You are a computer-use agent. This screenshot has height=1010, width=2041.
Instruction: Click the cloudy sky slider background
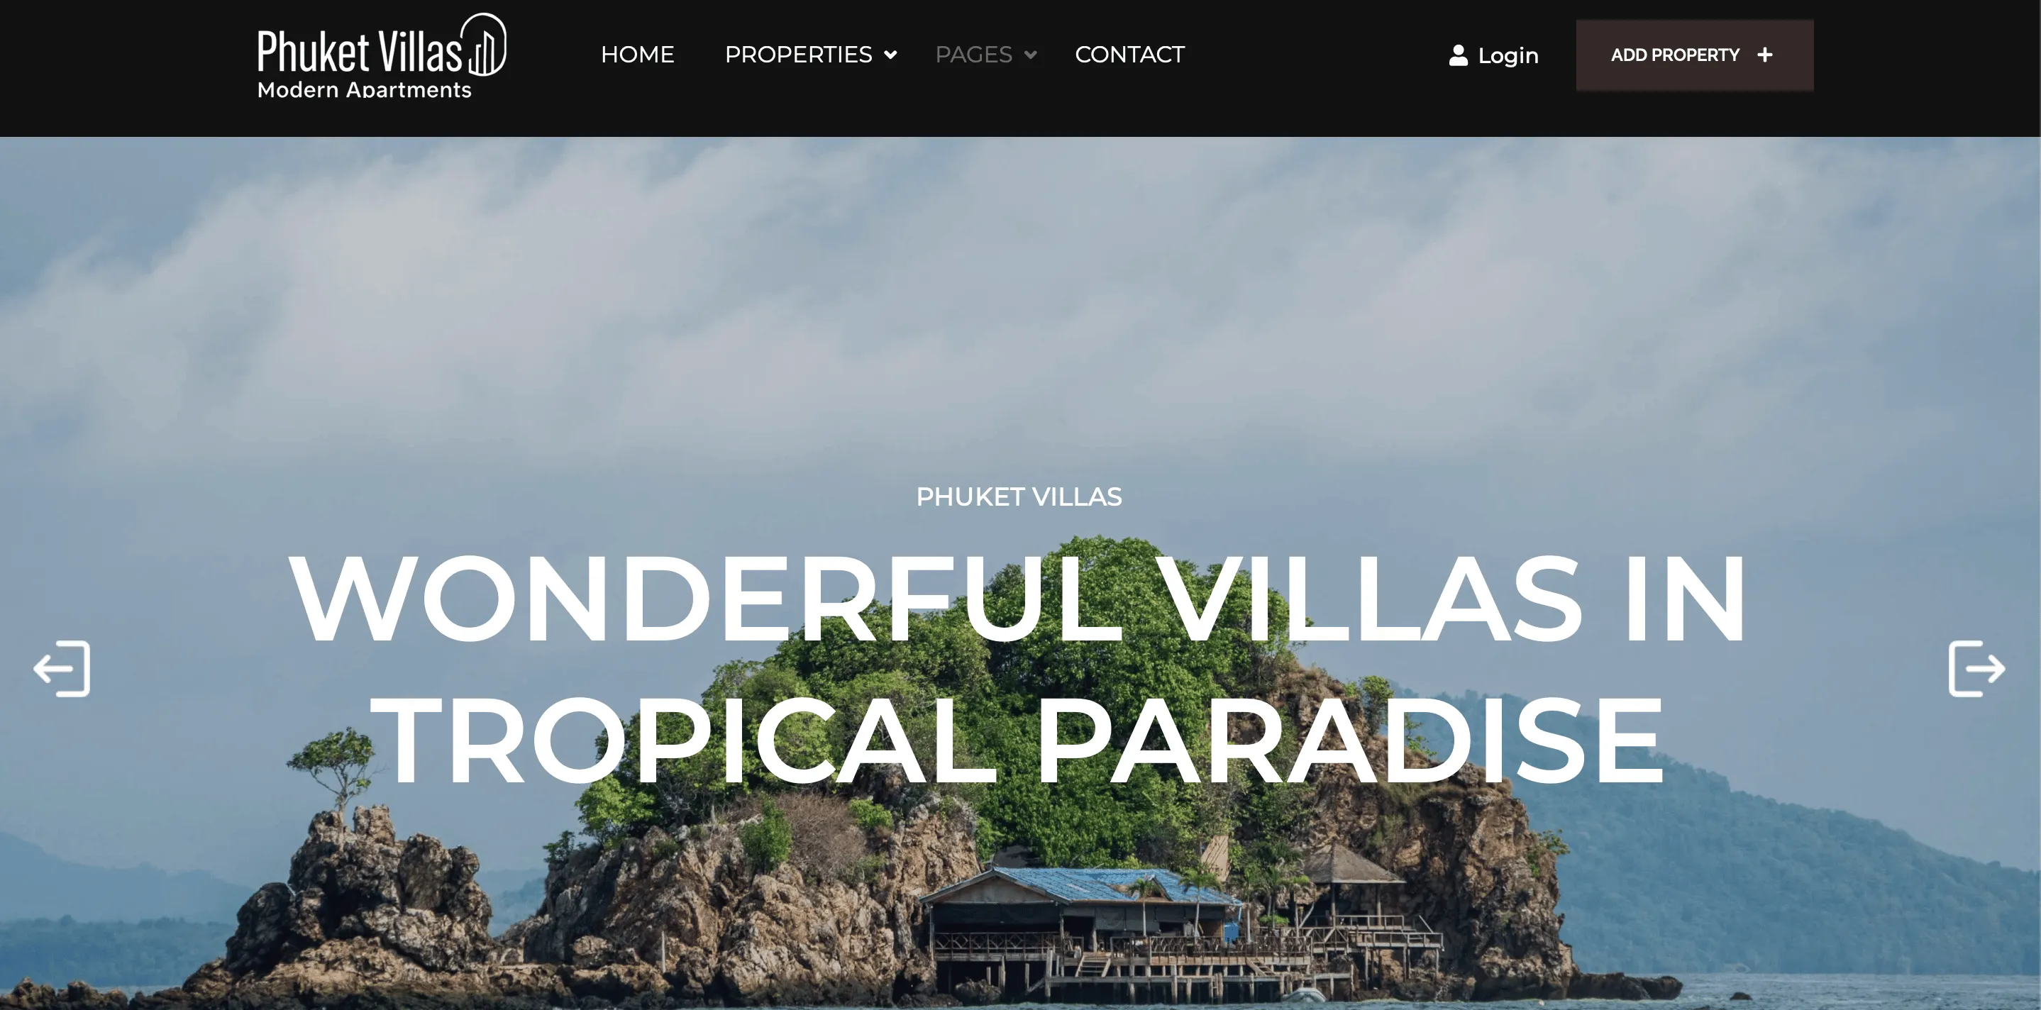click(x=1020, y=301)
